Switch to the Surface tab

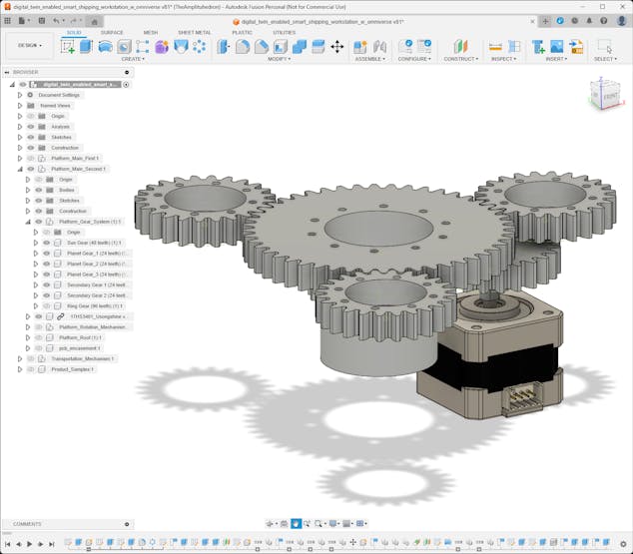pos(112,32)
